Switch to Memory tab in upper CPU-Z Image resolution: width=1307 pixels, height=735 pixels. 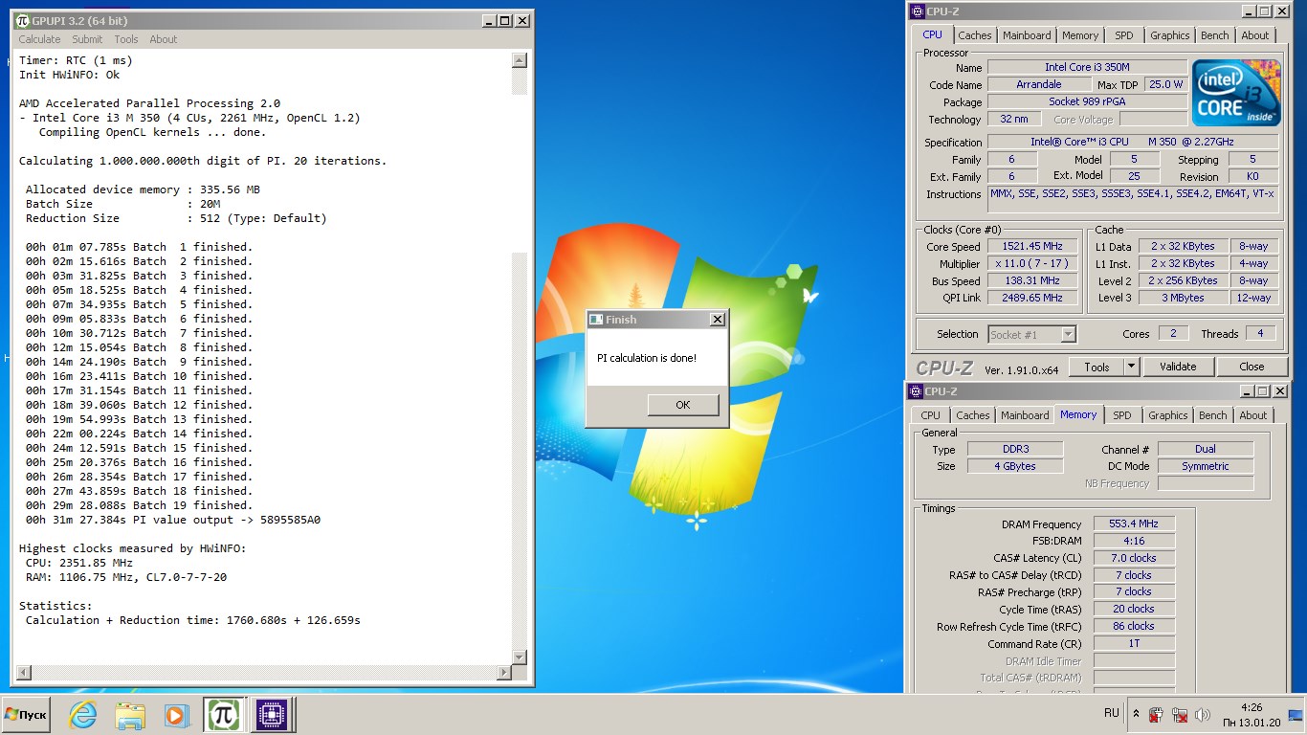[x=1080, y=35]
